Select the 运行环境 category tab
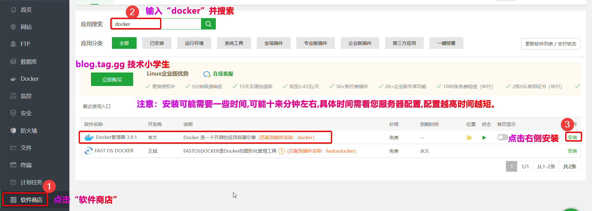This screenshot has width=592, height=211. (x=194, y=43)
